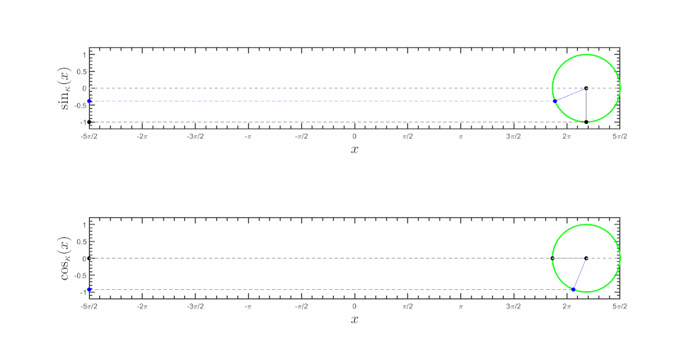Screen dimensions: 685x359
Task: Click the blue marker on the sine plot's left axis
Action: [89, 101]
